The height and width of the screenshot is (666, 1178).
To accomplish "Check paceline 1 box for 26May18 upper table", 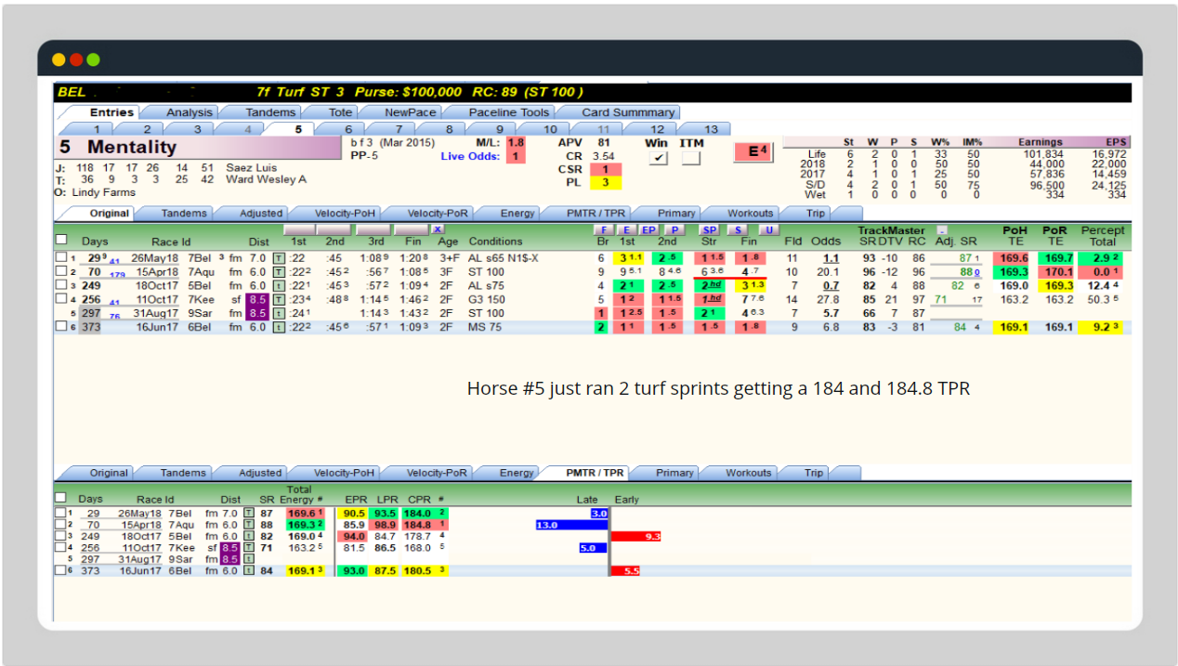I will [x=61, y=258].
